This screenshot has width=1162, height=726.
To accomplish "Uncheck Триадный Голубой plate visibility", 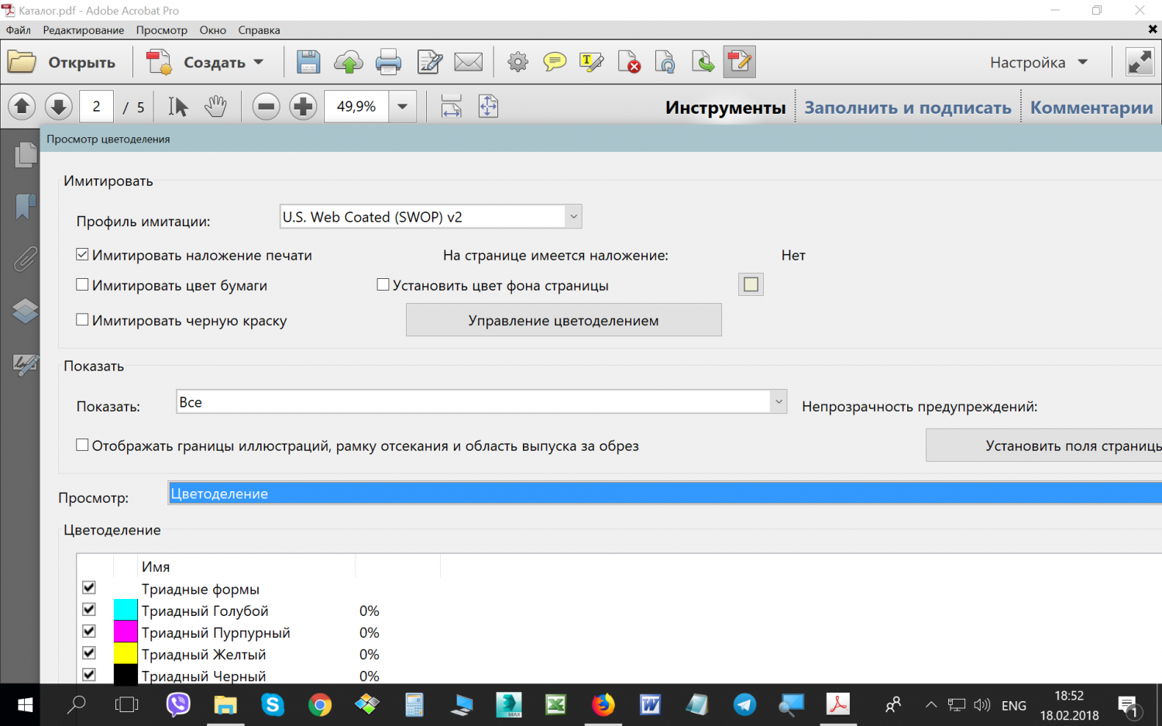I will coord(89,610).
